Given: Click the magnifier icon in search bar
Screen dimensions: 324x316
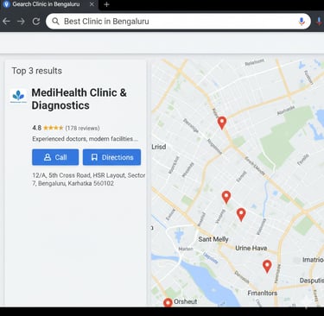Looking at the screenshot, I should [x=55, y=22].
